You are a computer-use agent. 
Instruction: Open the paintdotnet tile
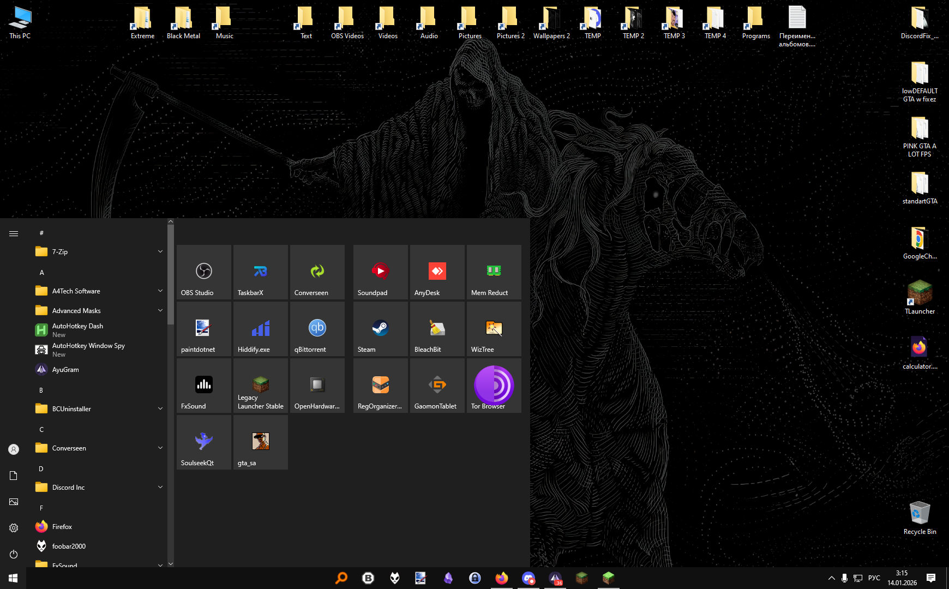tap(204, 329)
